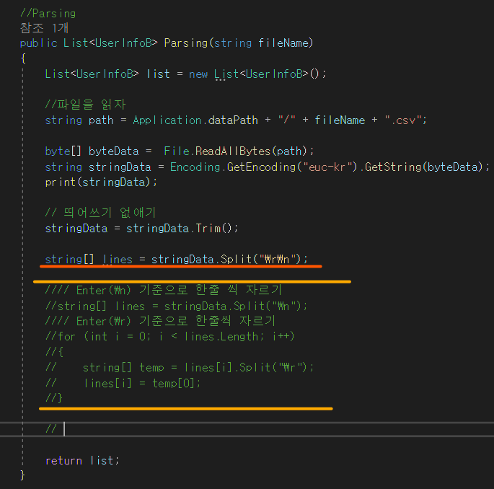Click the 'Parsing' method name in declaration
Viewport: 494px width, 489px height.
click(186, 43)
